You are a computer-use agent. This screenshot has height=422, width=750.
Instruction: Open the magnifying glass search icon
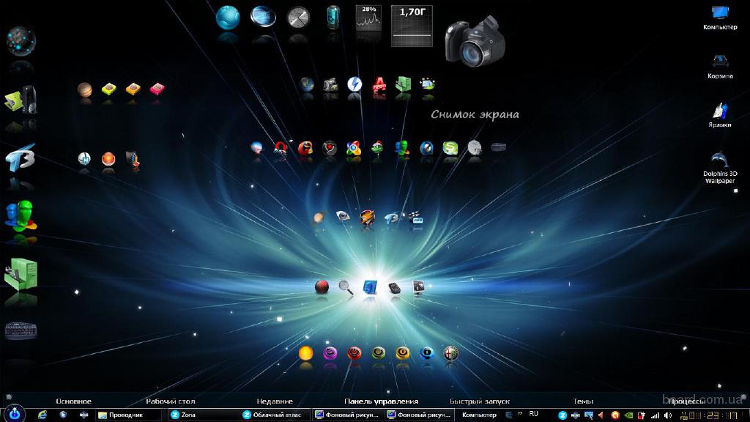pyautogui.click(x=346, y=287)
